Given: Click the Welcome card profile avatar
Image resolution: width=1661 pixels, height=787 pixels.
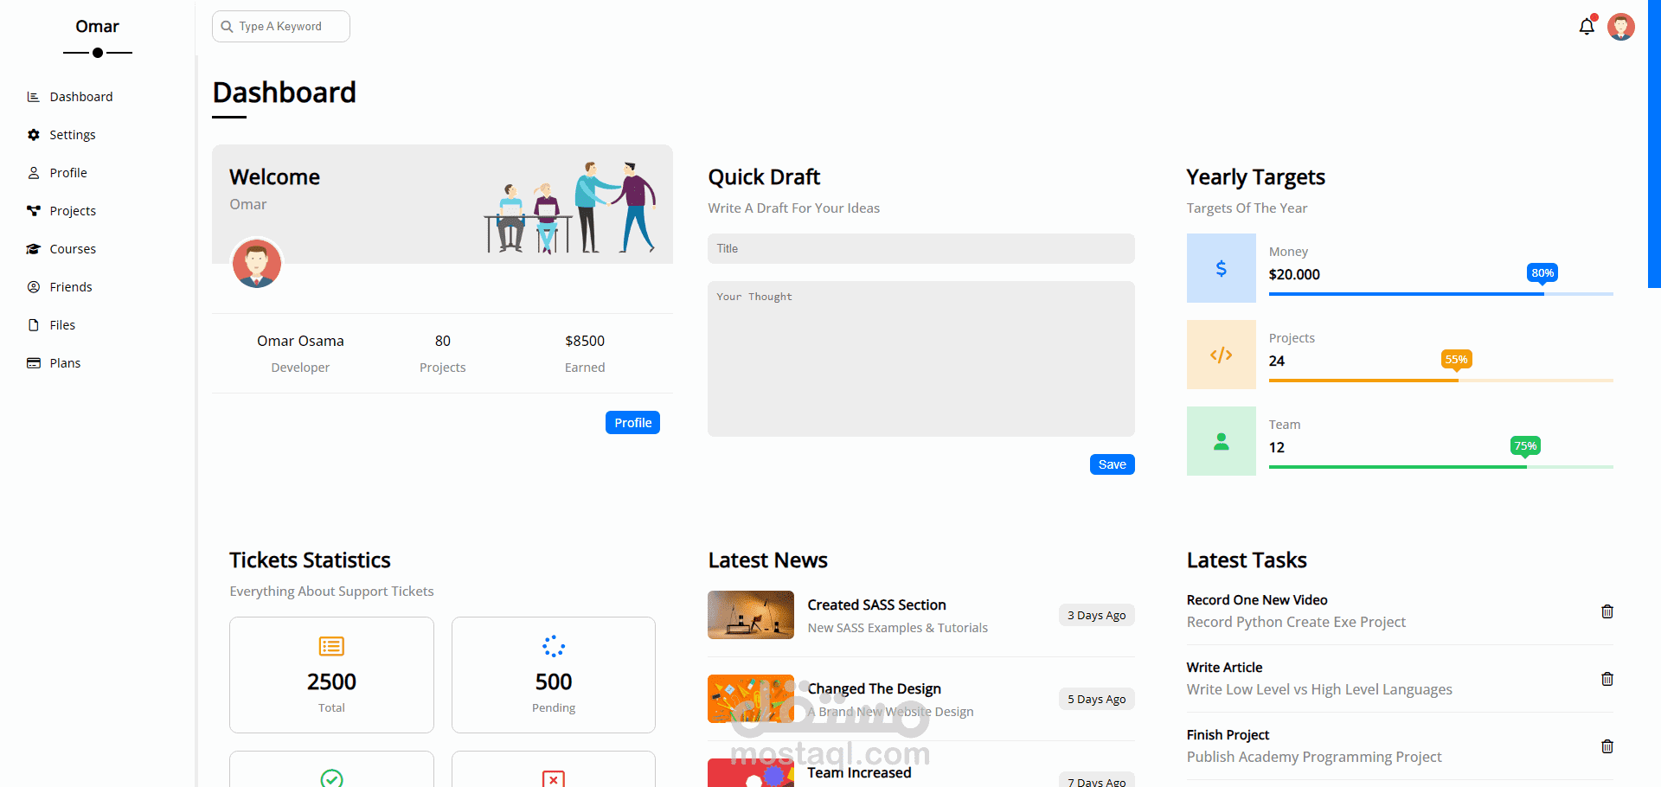Looking at the screenshot, I should [257, 263].
